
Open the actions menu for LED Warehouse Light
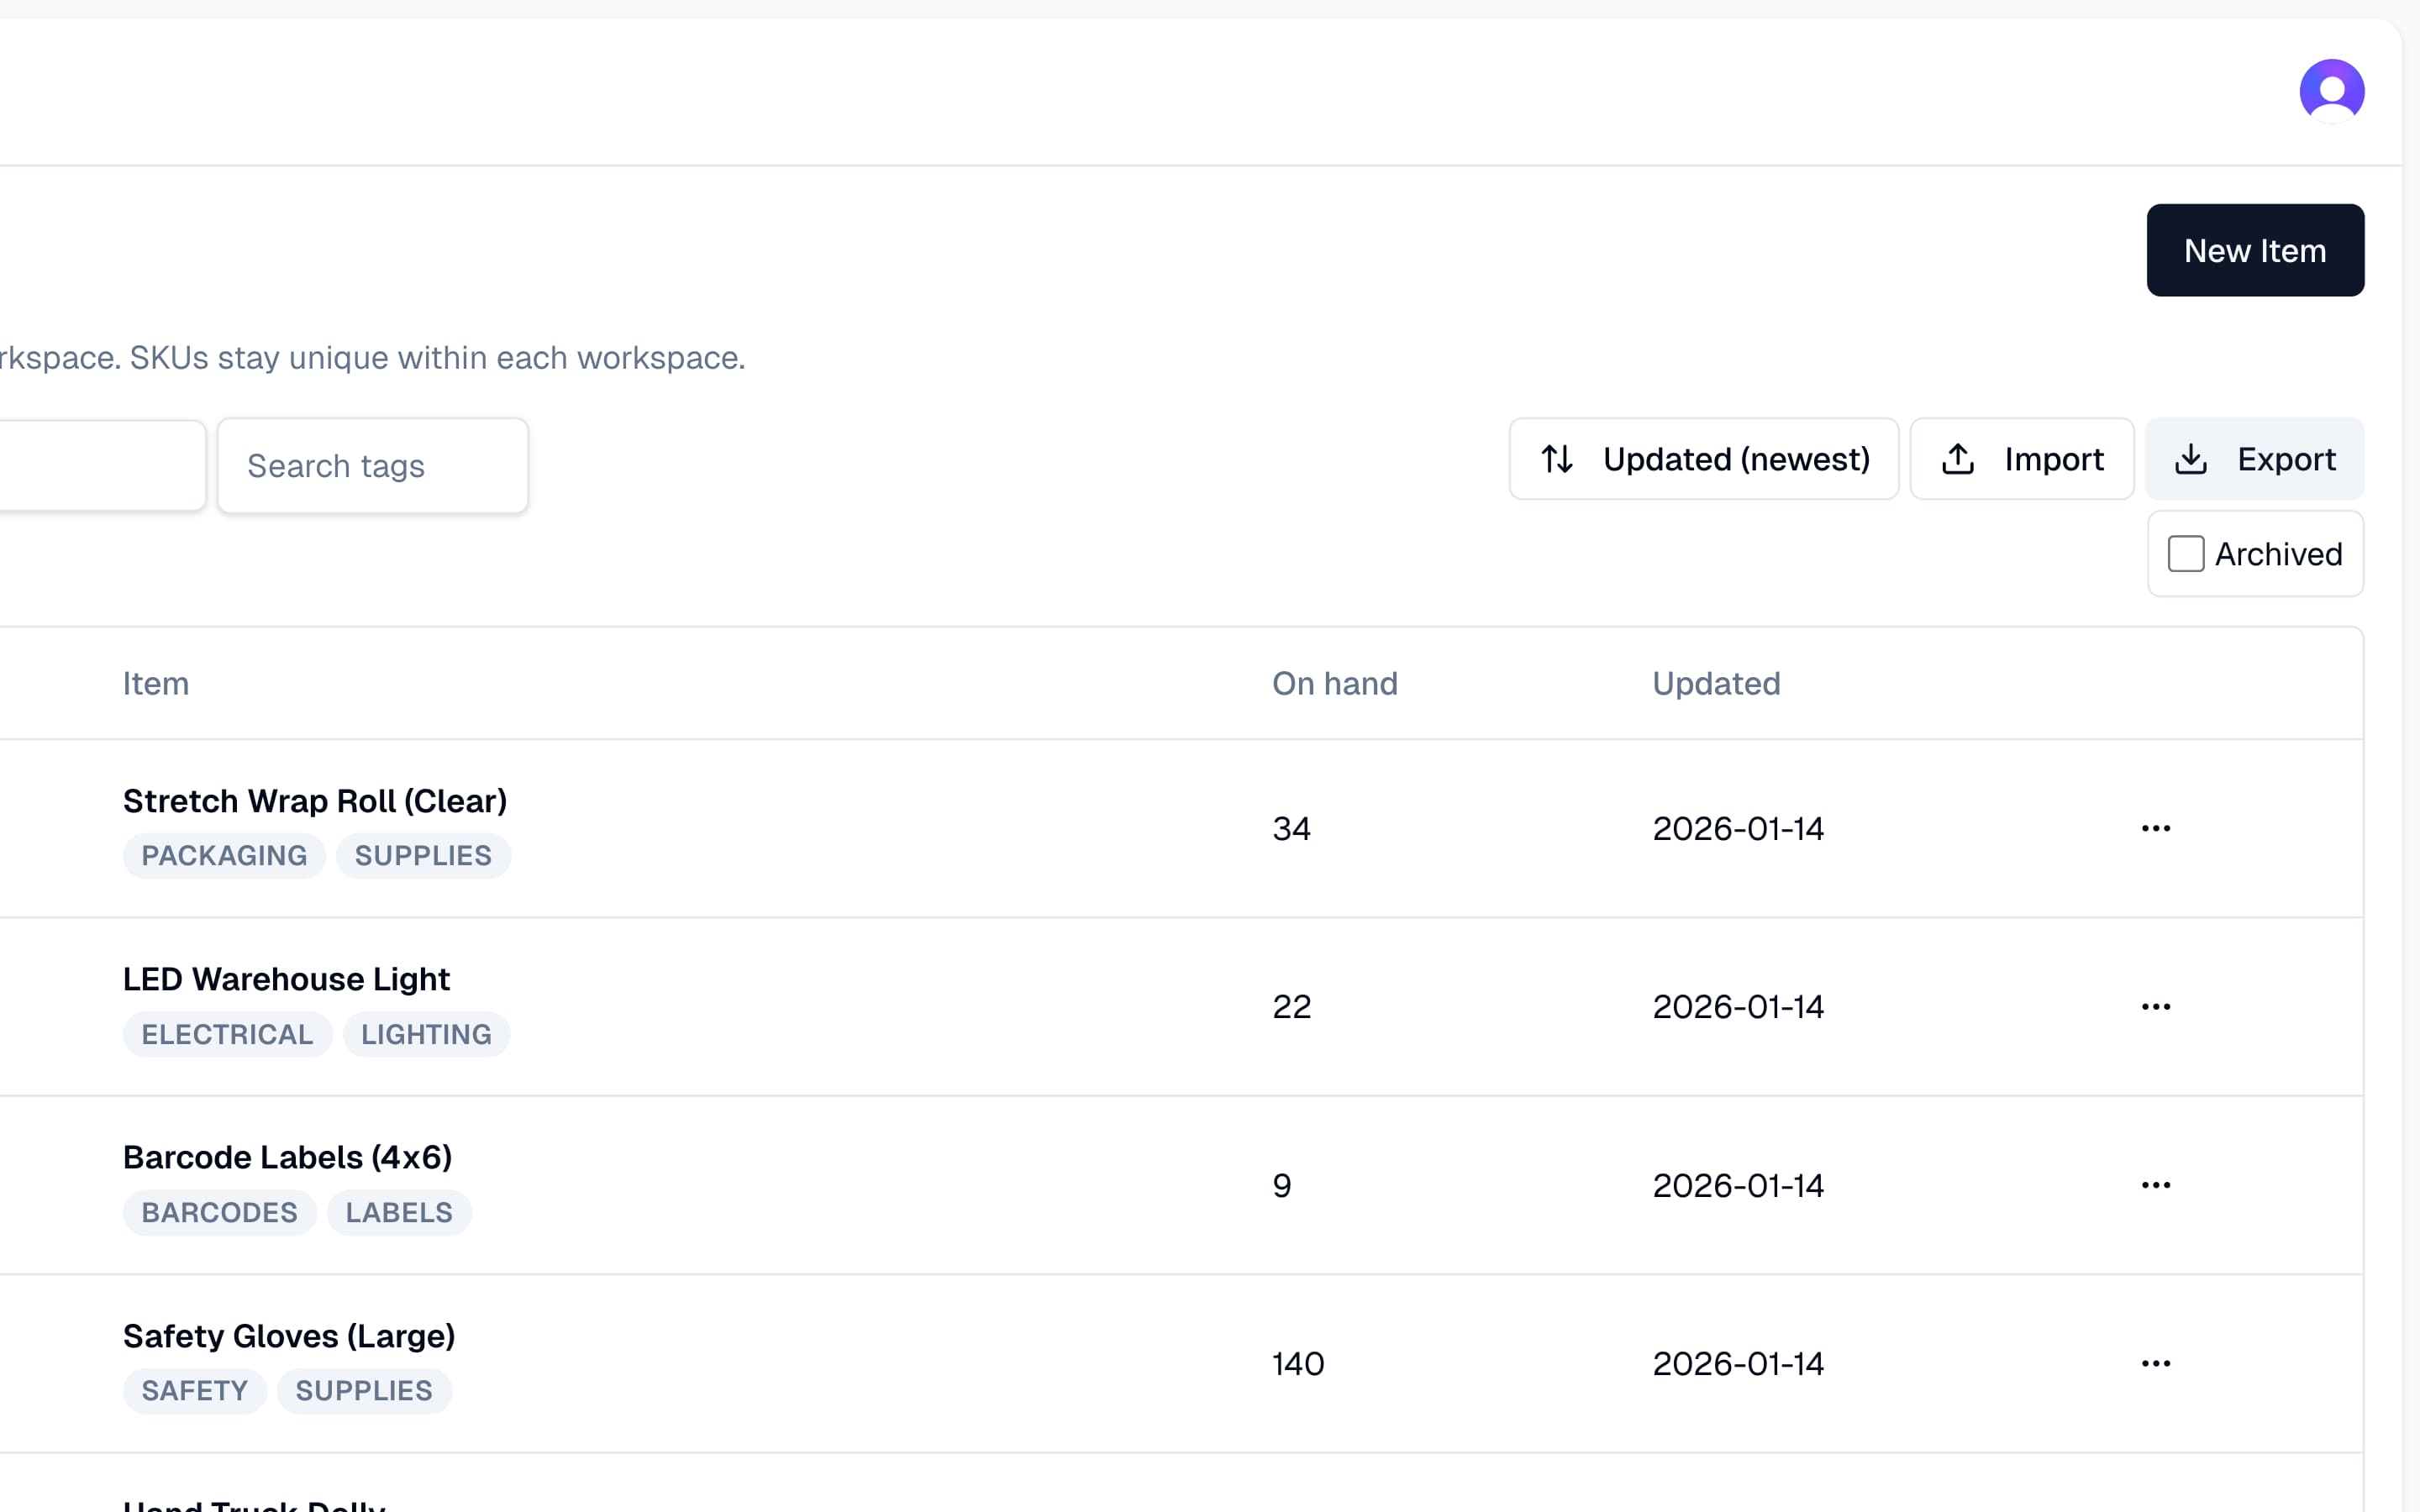click(2155, 1007)
